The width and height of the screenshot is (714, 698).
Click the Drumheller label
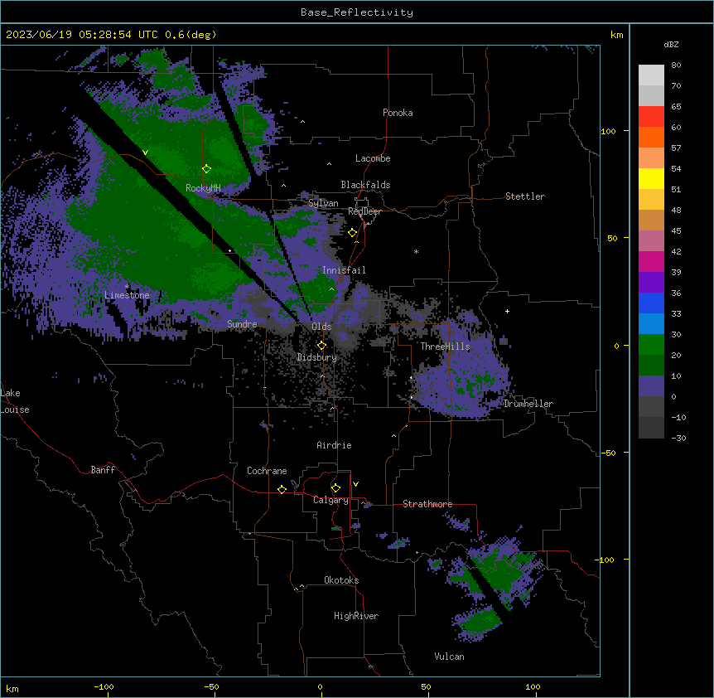[528, 404]
